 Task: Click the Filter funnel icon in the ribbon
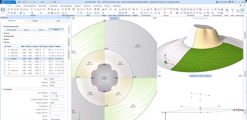(x=232, y=10)
